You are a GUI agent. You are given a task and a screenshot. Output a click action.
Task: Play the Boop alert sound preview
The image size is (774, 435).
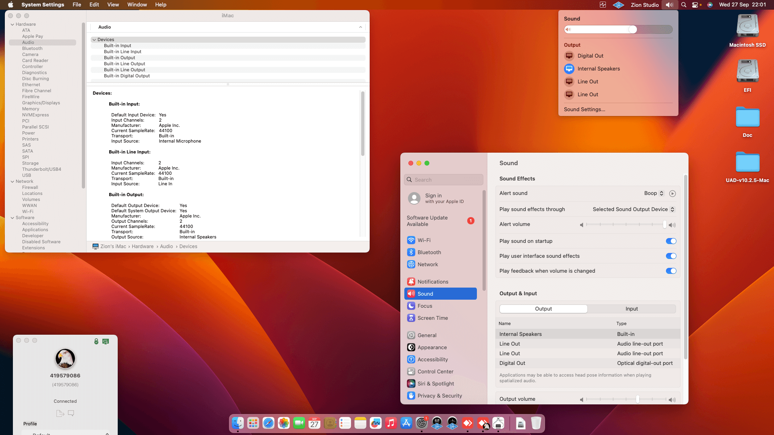pyautogui.click(x=672, y=194)
